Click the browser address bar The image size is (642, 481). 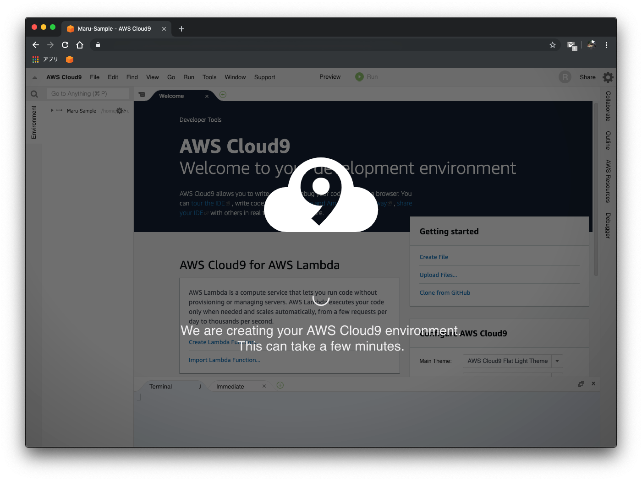(321, 45)
